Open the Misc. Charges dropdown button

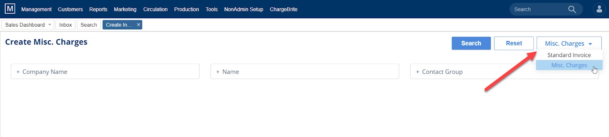tap(569, 43)
